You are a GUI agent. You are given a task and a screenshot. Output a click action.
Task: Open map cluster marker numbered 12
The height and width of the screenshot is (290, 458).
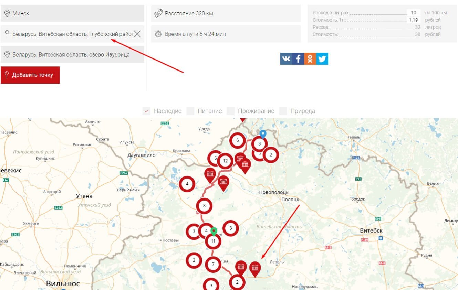click(x=225, y=161)
